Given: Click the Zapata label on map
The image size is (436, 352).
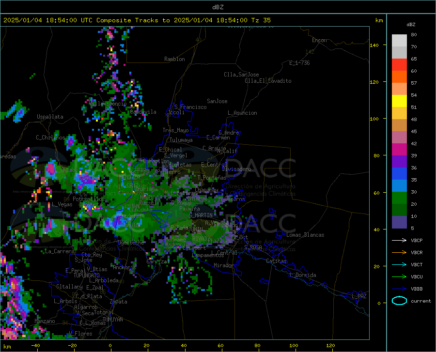Looking at the screenshot, I should pos(119,302).
